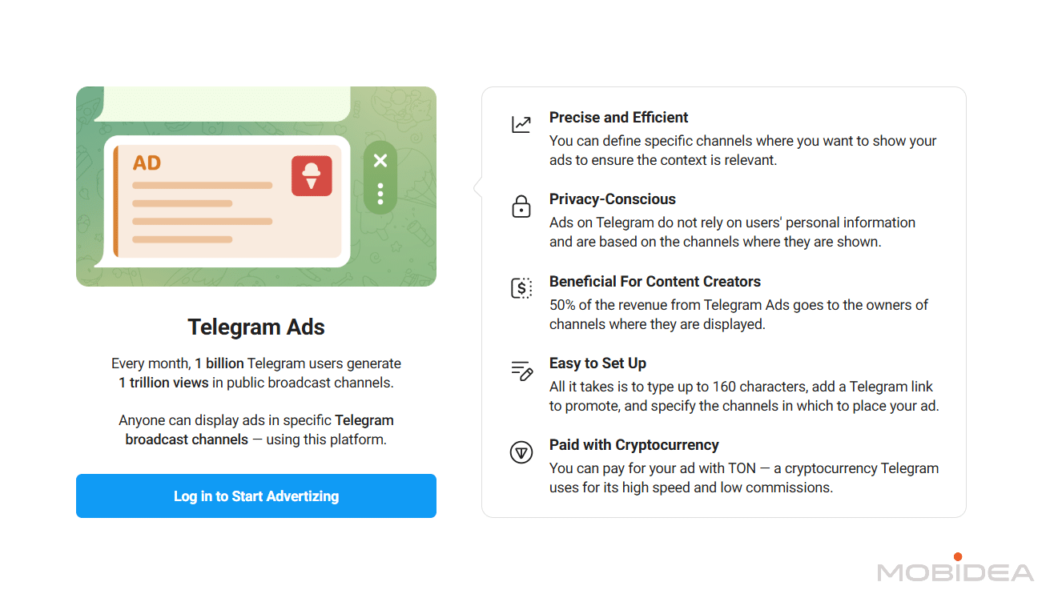1062x606 pixels.
Task: Click the X dismiss icon beside the ad preview
Action: point(380,160)
